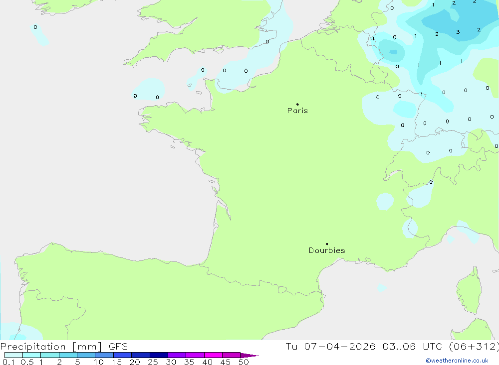Pick the 15–20 mm blue swatch
This screenshot has width=499, height=365.
[123, 355]
